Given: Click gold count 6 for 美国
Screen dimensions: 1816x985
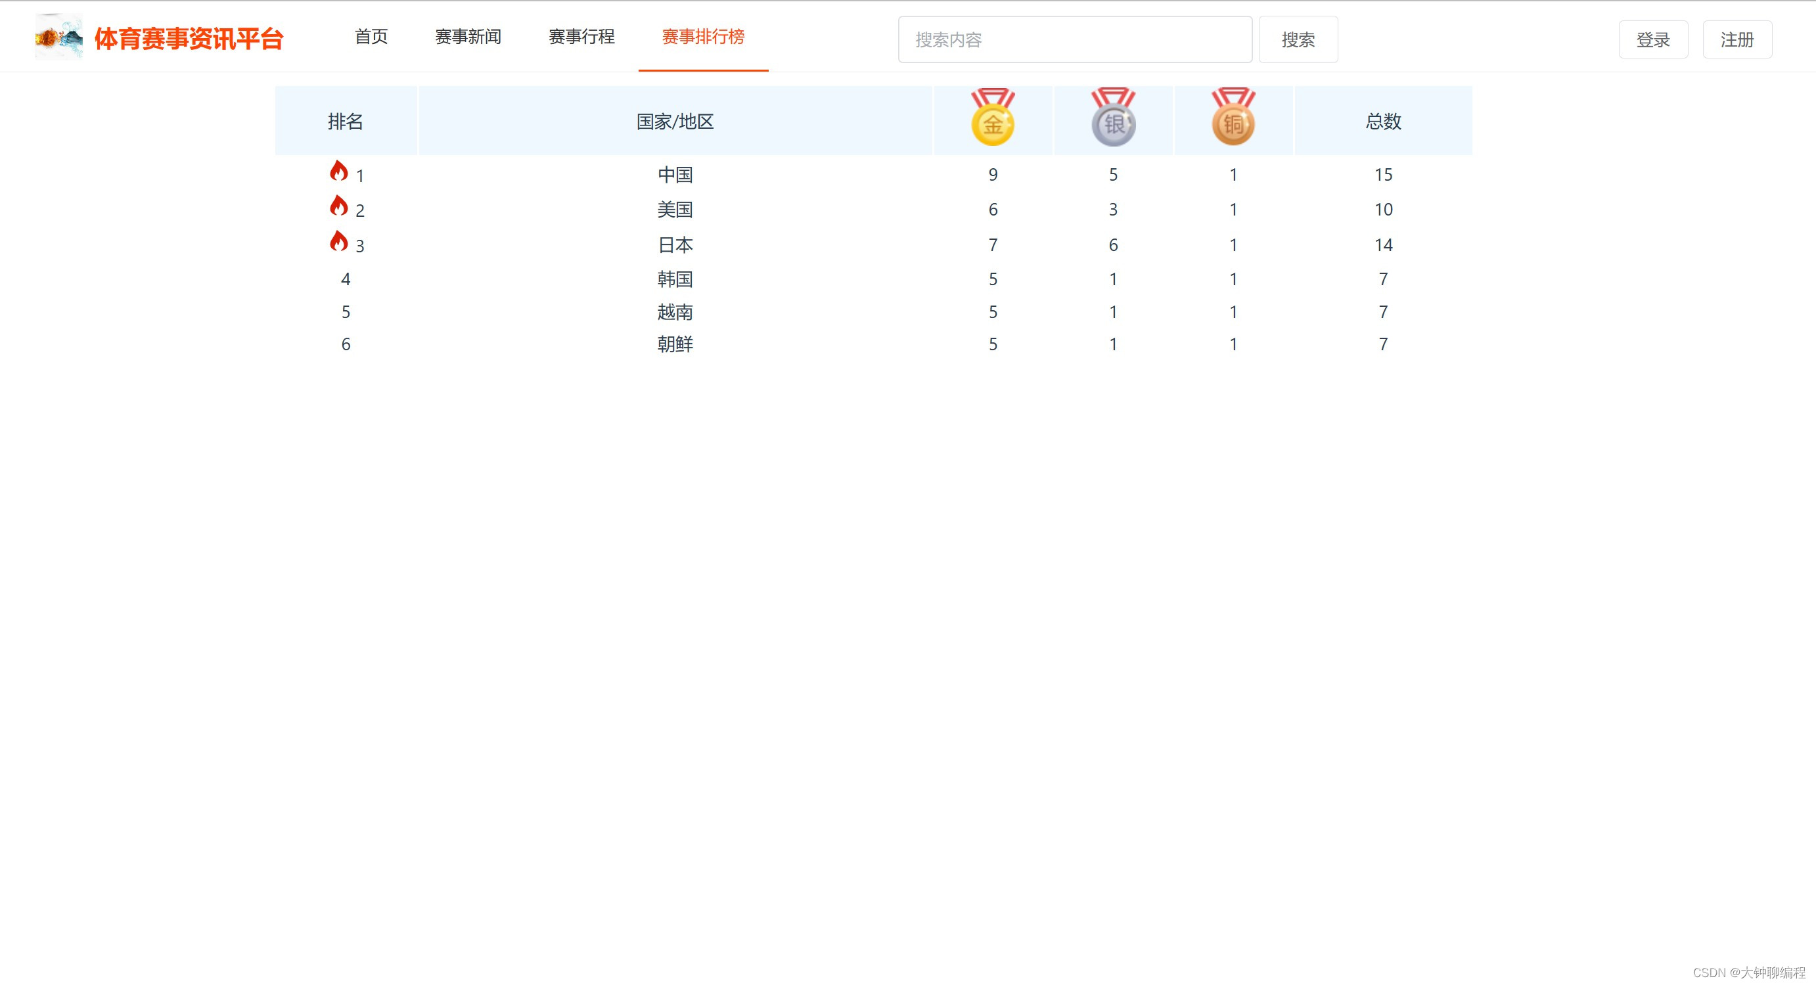Looking at the screenshot, I should tap(993, 210).
